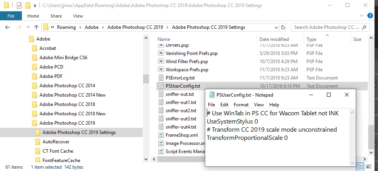Click the search magnifier icon
378x171 pixels.
[364, 27]
